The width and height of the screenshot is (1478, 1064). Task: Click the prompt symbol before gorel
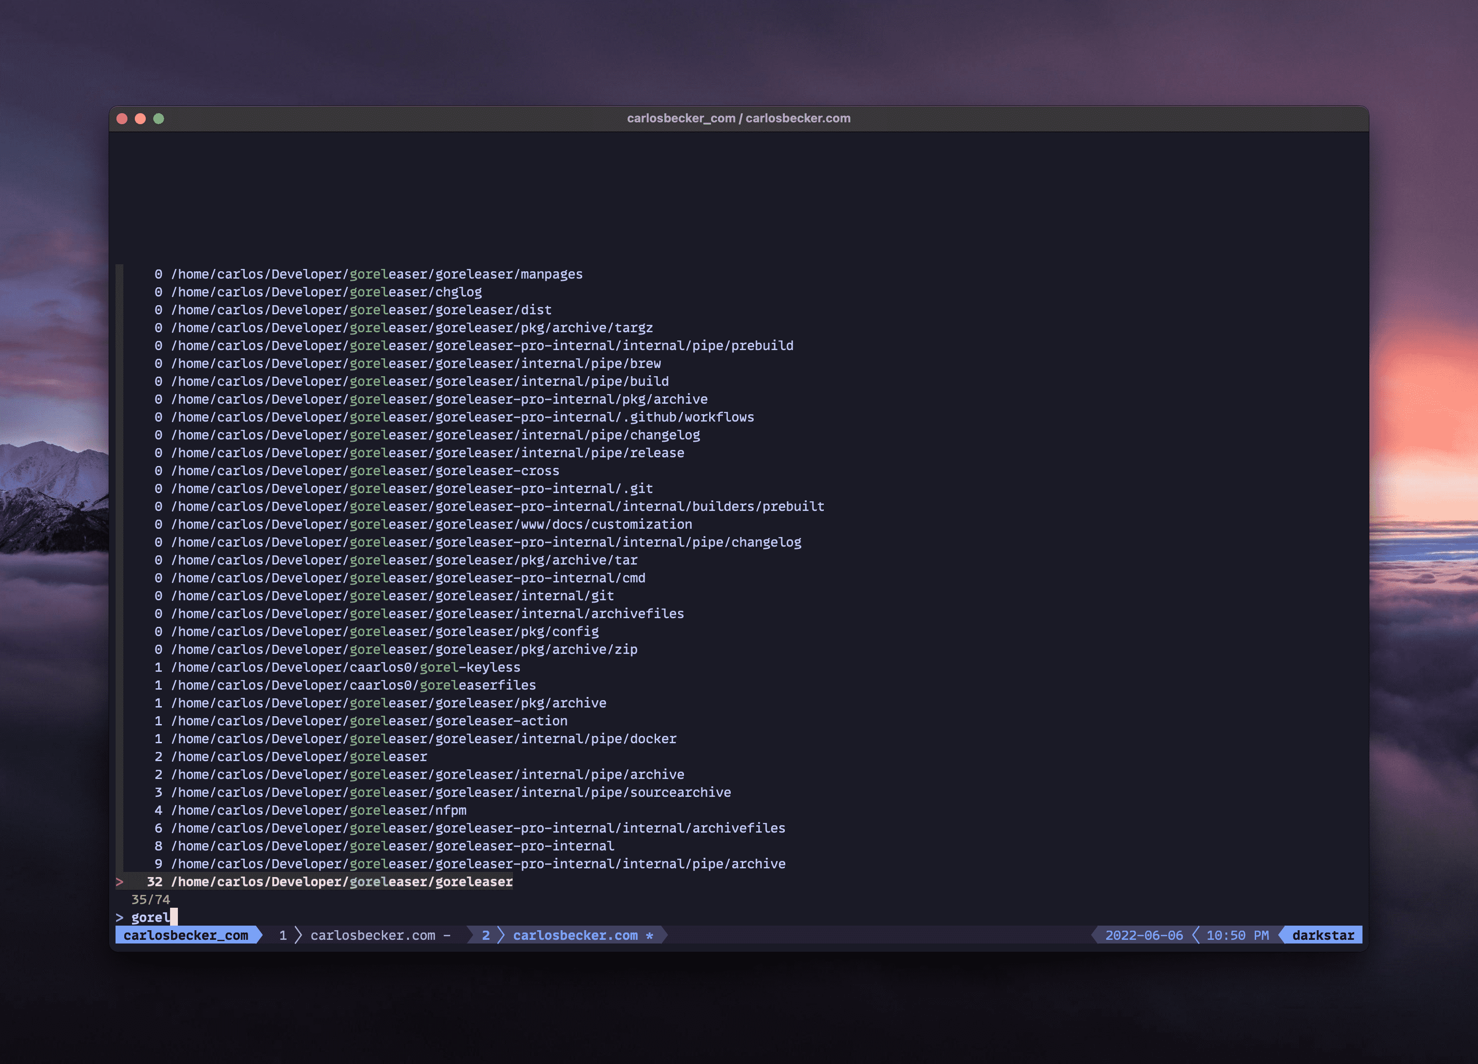pos(121,917)
